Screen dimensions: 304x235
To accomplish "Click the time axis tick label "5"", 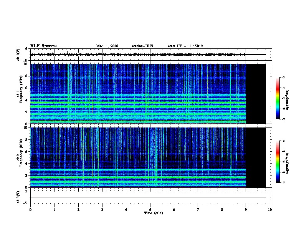I will point(150,210).
